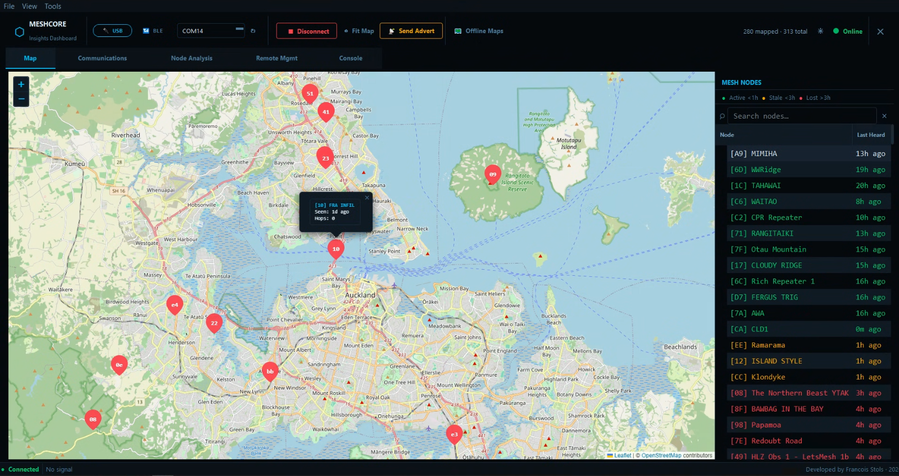
Task: Select node [EE] Ramarama
Action: pos(808,345)
